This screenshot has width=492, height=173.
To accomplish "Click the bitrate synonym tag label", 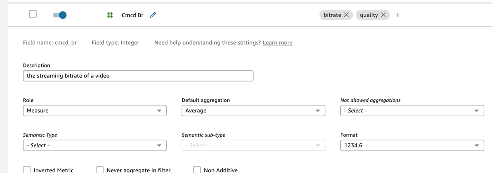I will (x=332, y=15).
